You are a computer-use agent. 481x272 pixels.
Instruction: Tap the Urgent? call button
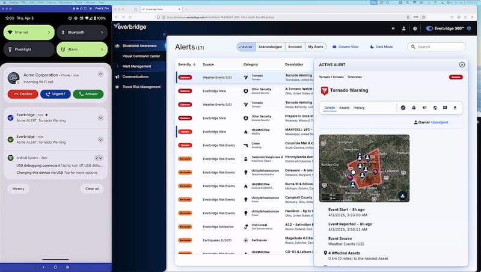pos(55,94)
